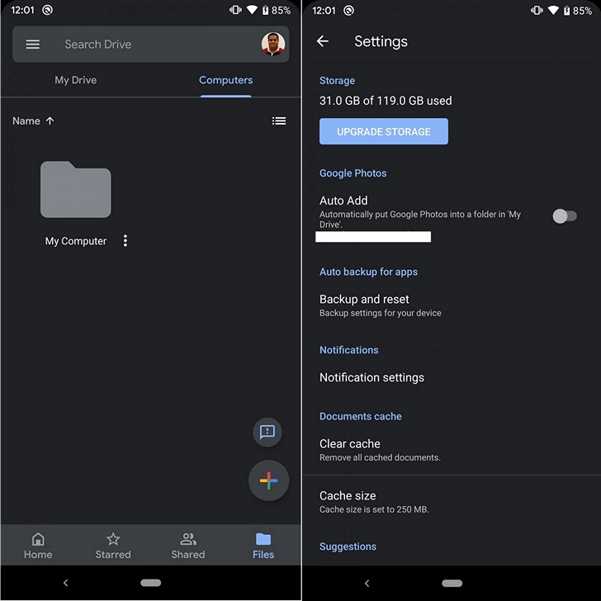The width and height of the screenshot is (601, 601).
Task: Open the Cache size setting
Action: 452,502
